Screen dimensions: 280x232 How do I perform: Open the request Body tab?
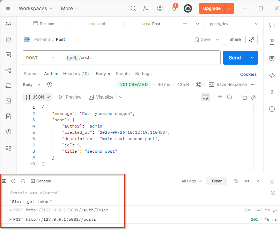coord(103,74)
